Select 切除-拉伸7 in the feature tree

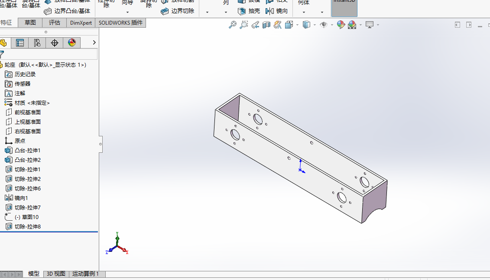27,208
